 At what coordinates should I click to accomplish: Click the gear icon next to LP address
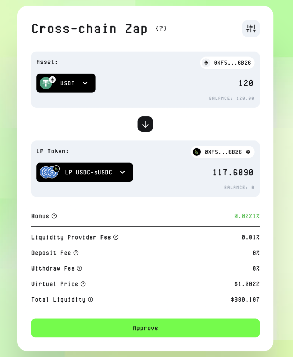point(248,152)
